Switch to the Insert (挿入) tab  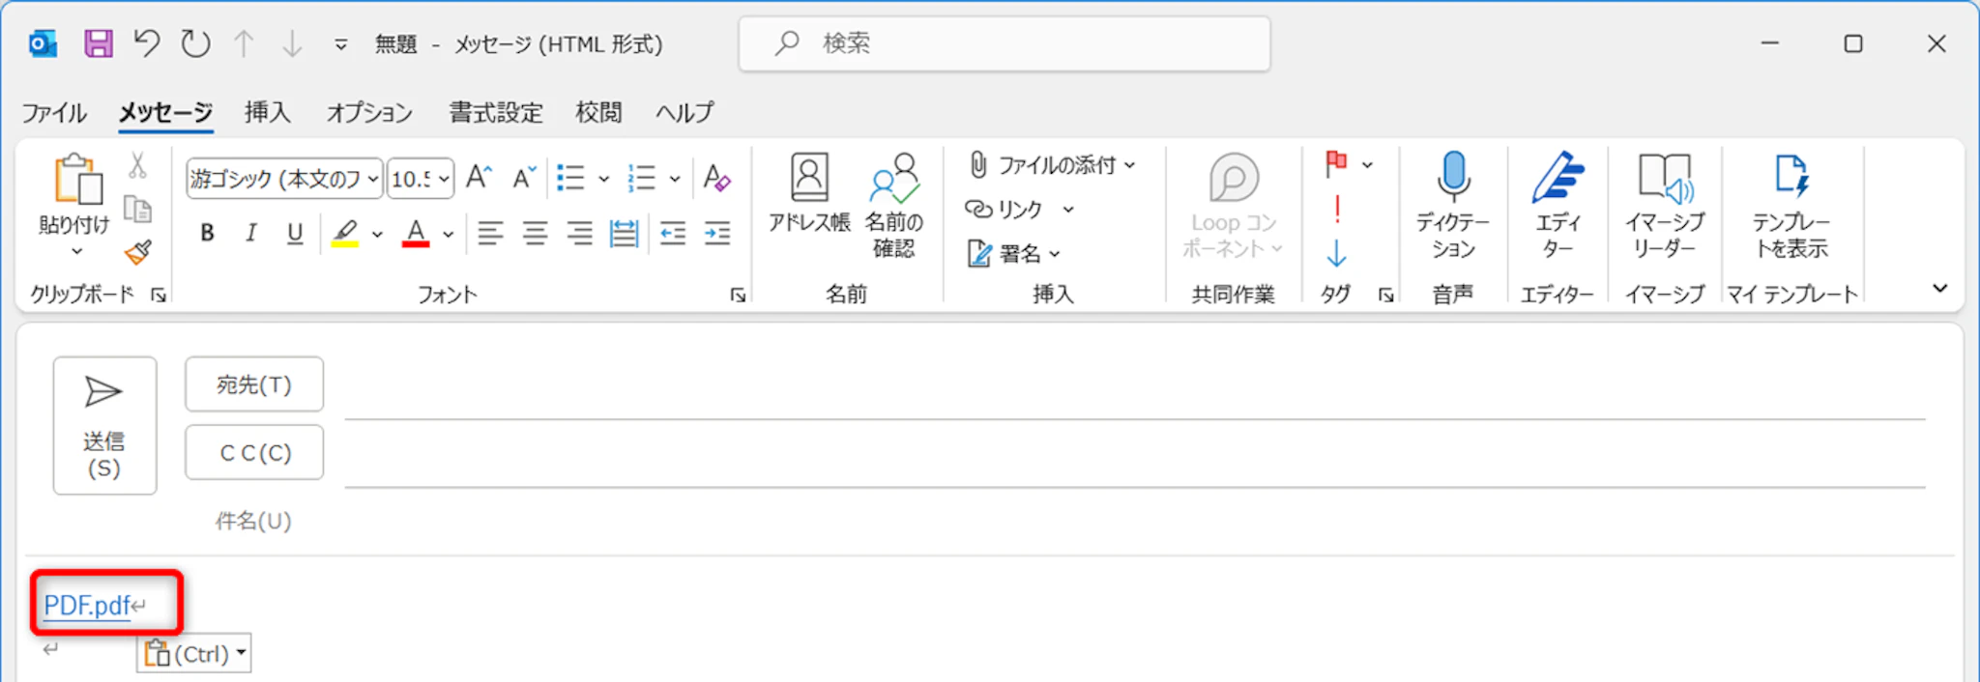click(267, 112)
